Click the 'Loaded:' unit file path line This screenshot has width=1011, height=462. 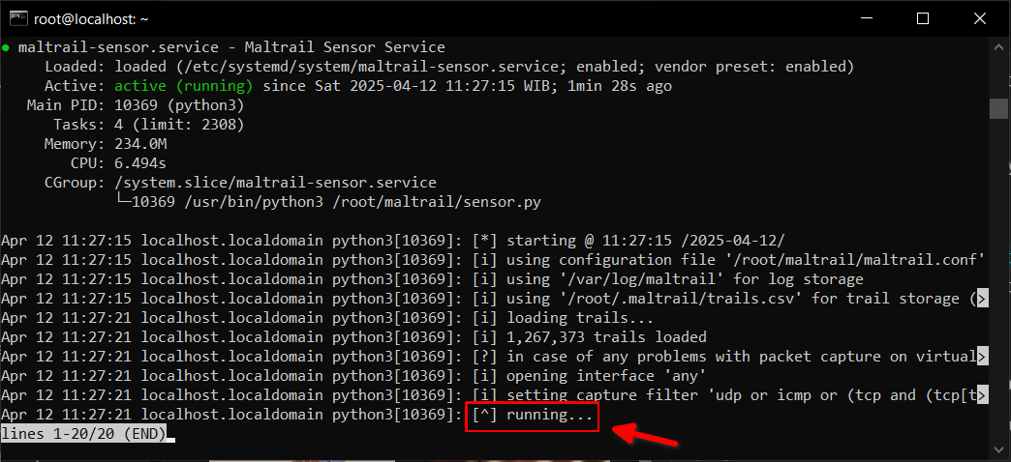(449, 67)
